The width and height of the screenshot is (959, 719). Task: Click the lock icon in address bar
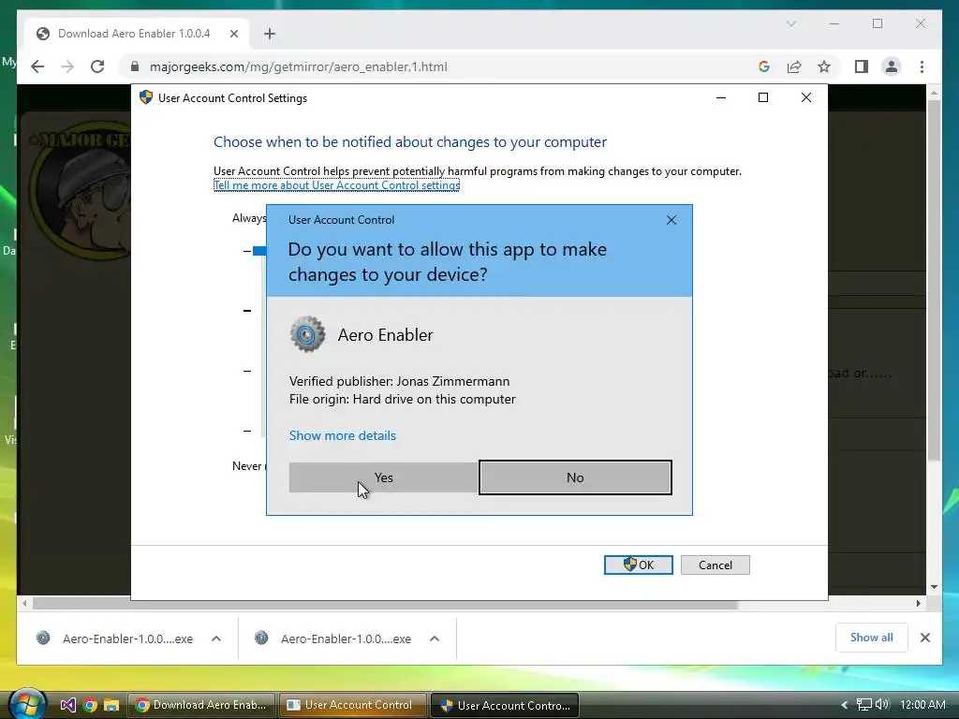pyautogui.click(x=135, y=66)
